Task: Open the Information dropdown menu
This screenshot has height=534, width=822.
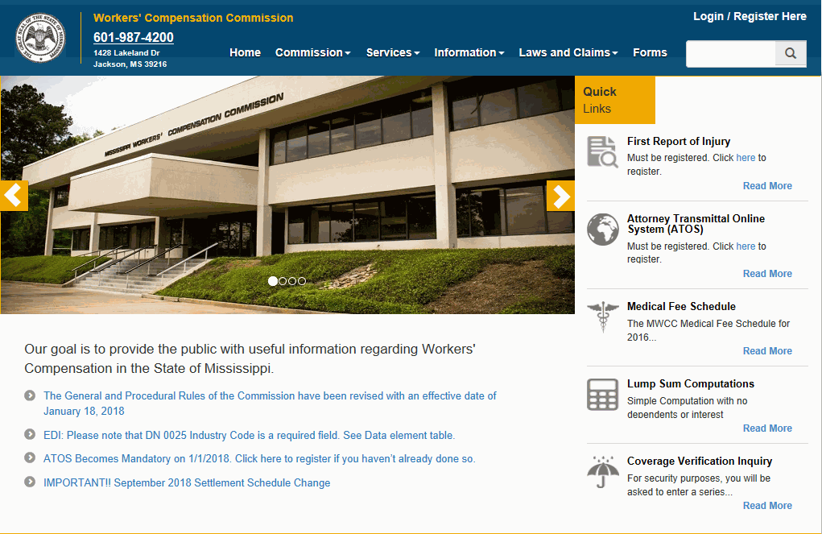Action: 469,52
